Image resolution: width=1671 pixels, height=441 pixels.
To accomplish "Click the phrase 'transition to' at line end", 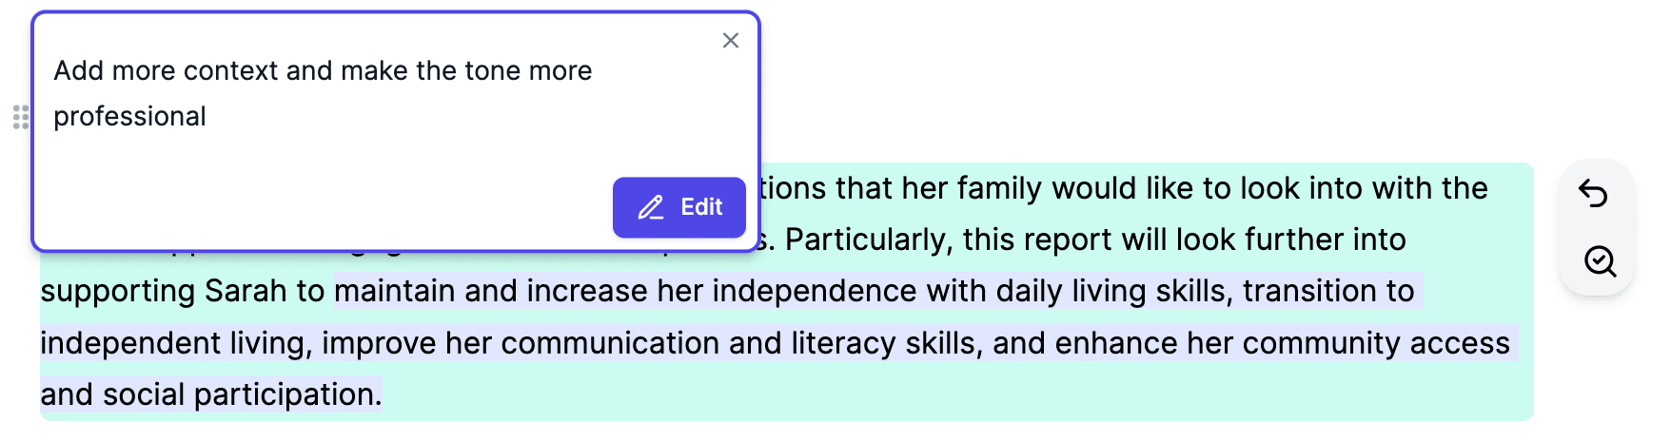I will [x=1328, y=291].
